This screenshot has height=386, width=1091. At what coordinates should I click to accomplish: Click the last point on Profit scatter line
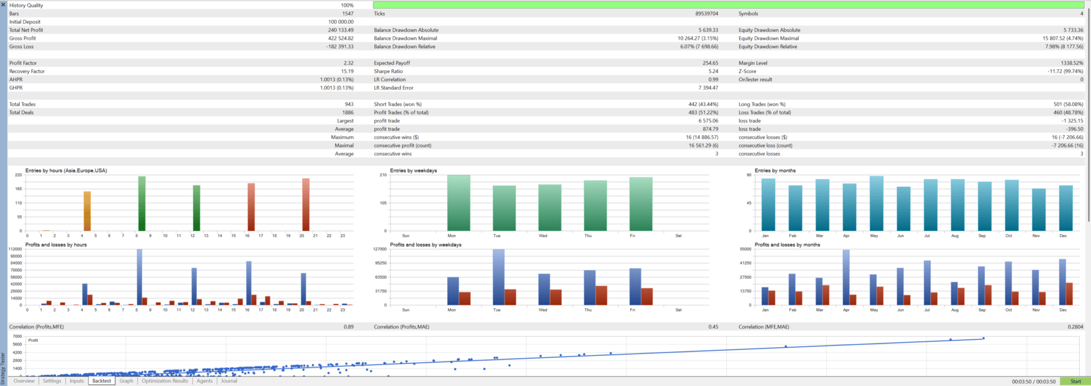[x=984, y=338]
